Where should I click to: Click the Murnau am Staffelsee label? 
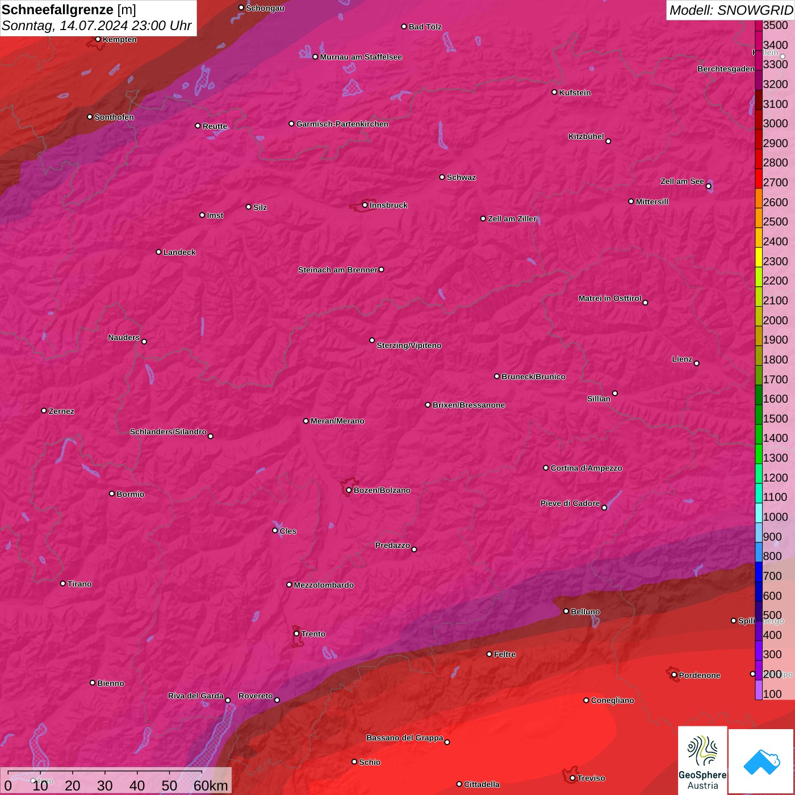[x=361, y=57]
